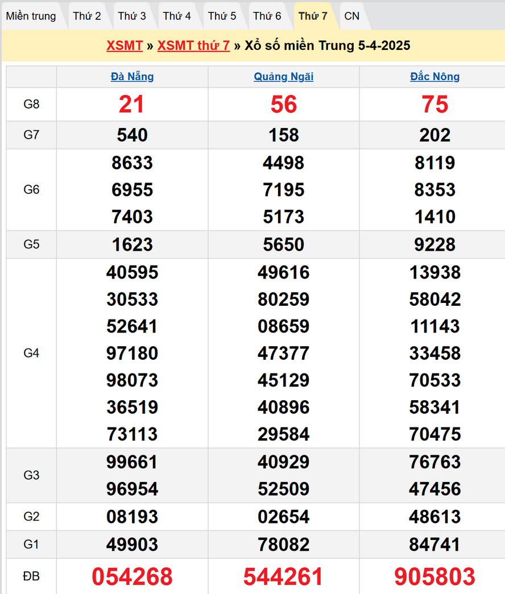Viewport: 505px width, 594px height.
Task: Open the Quảng Ngãi province link
Action: coord(283,77)
